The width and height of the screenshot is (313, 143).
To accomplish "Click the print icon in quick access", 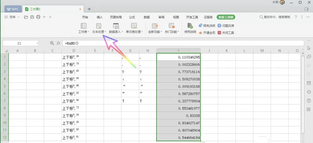I will pyautogui.click(x=38, y=17).
